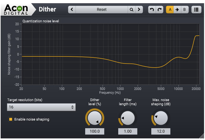Click the Target resolution stepper arrows
The width and height of the screenshot is (205, 140).
[72, 107]
